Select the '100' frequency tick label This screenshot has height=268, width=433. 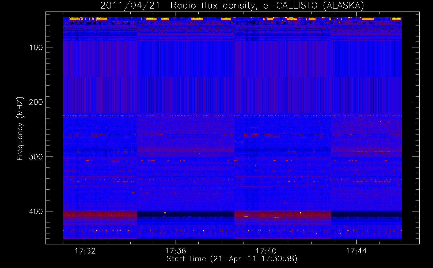(x=36, y=48)
